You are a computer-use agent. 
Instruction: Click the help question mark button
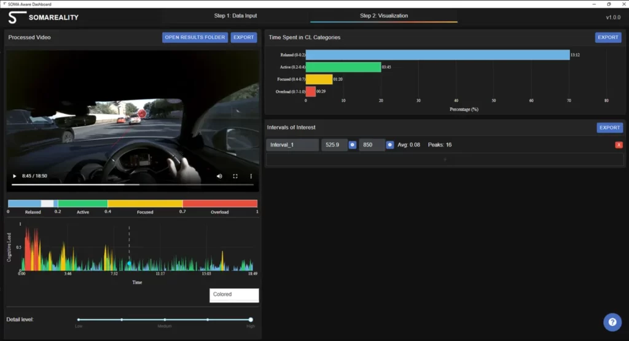point(612,322)
